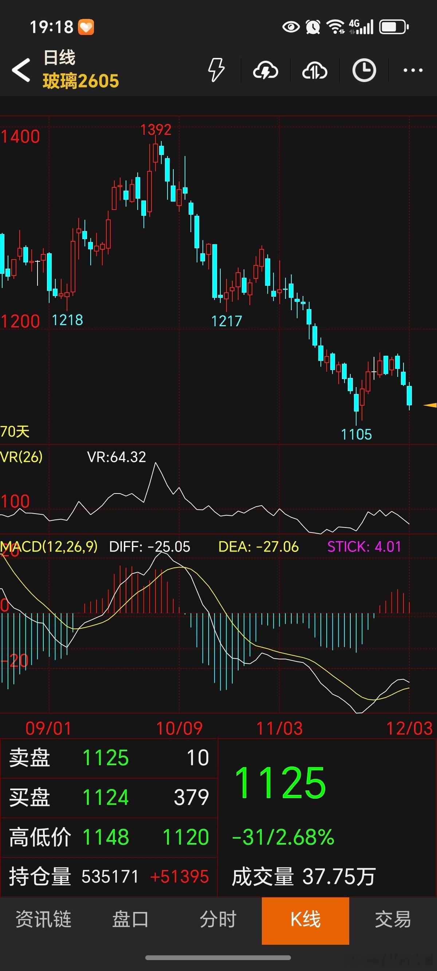Tap the 1105 low price label
This screenshot has height=971, width=437.
click(x=357, y=434)
